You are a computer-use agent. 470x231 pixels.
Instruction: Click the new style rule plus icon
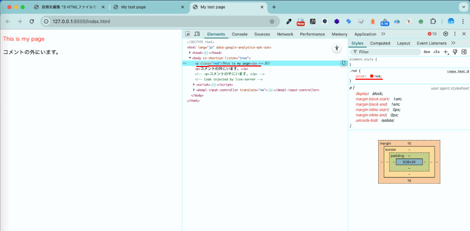tap(446, 52)
